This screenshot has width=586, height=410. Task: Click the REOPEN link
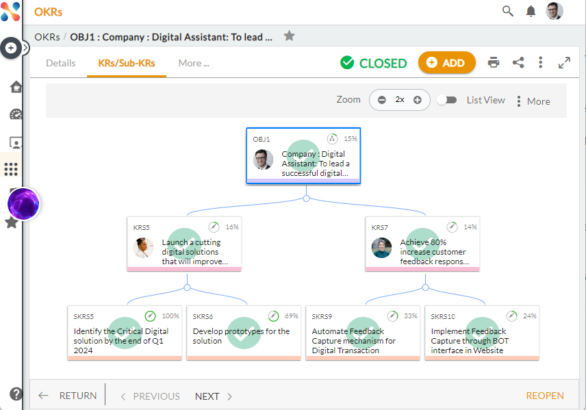pos(545,396)
